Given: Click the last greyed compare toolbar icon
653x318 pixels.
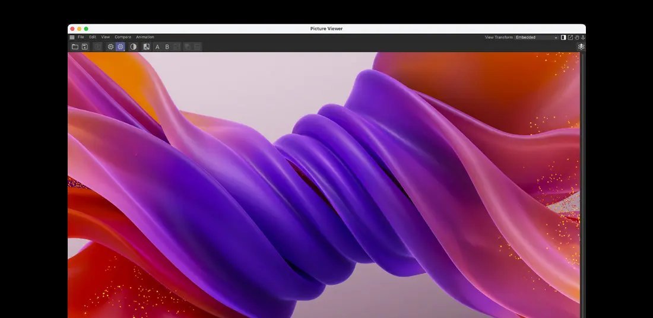Looking at the screenshot, I should [197, 47].
